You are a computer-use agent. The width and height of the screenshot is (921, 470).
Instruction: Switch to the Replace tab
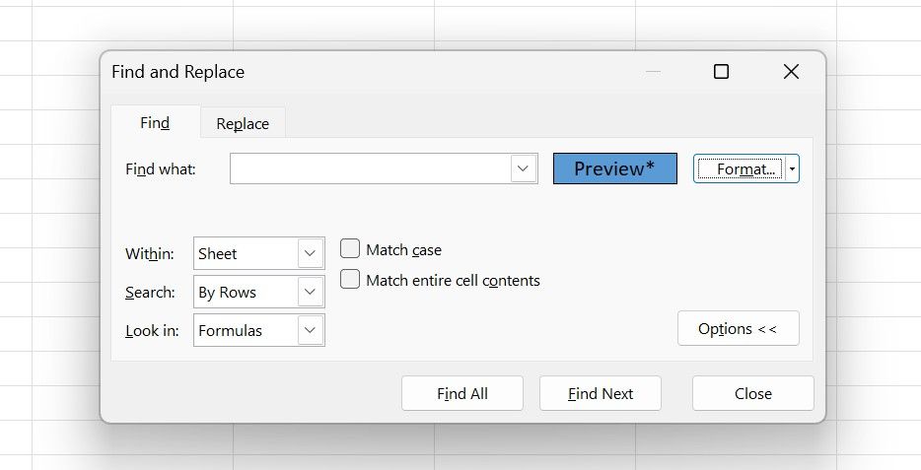(243, 123)
